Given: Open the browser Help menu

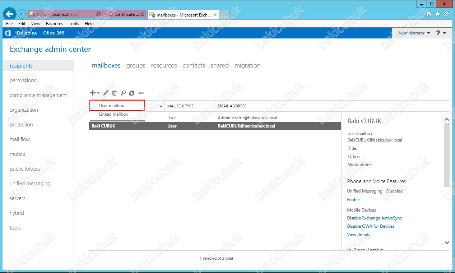Looking at the screenshot, I should pyautogui.click(x=89, y=24).
